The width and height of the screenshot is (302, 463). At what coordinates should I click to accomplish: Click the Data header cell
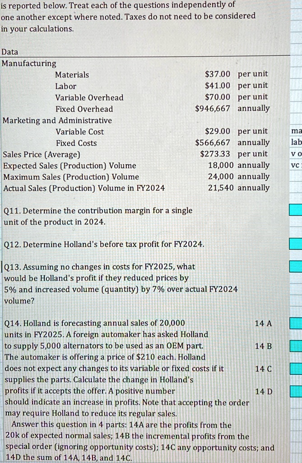10,52
